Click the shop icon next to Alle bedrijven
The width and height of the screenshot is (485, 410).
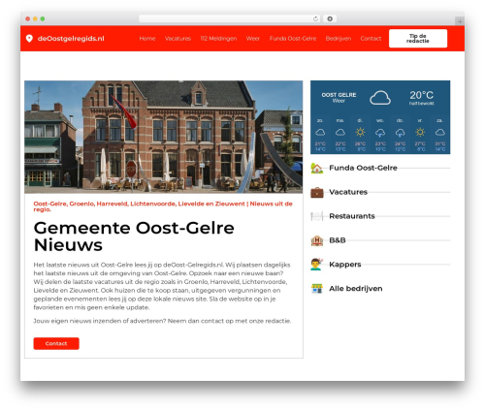(x=317, y=289)
